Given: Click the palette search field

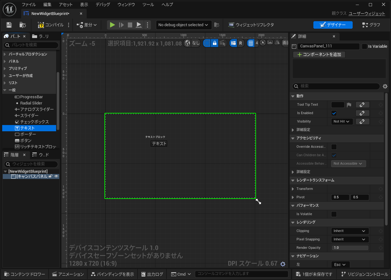Looking at the screenshot, I should tap(31, 45).
